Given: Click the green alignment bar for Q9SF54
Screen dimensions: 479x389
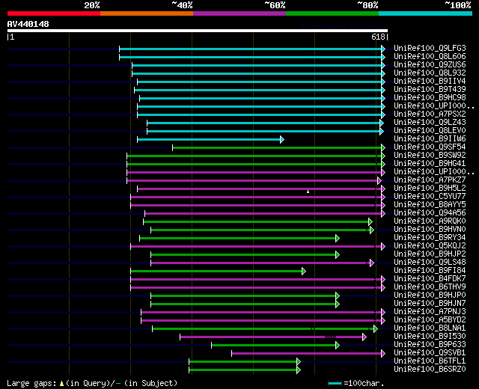Looking at the screenshot, I should click(x=277, y=148).
